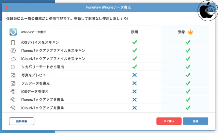
Task: Click trial blue X for iTunesバックアップを復元
Action: click(x=135, y=100)
